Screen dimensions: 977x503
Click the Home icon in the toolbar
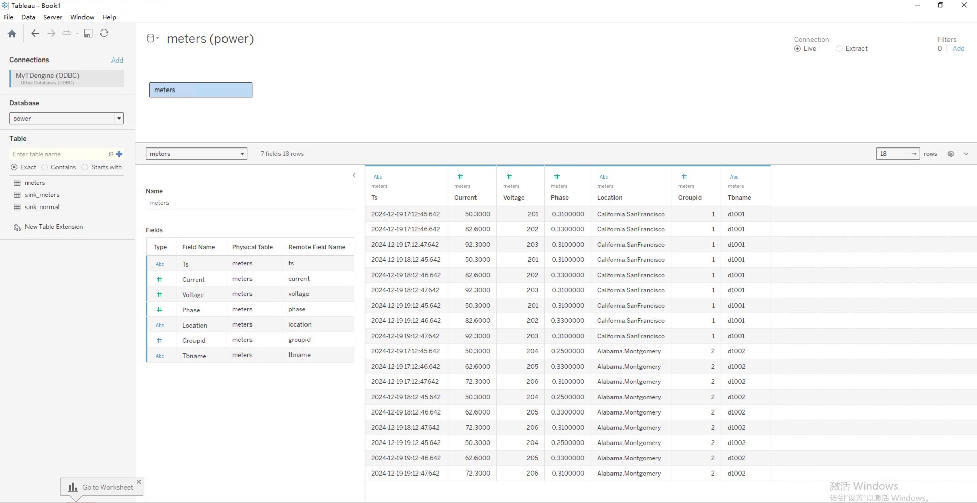[x=11, y=33]
